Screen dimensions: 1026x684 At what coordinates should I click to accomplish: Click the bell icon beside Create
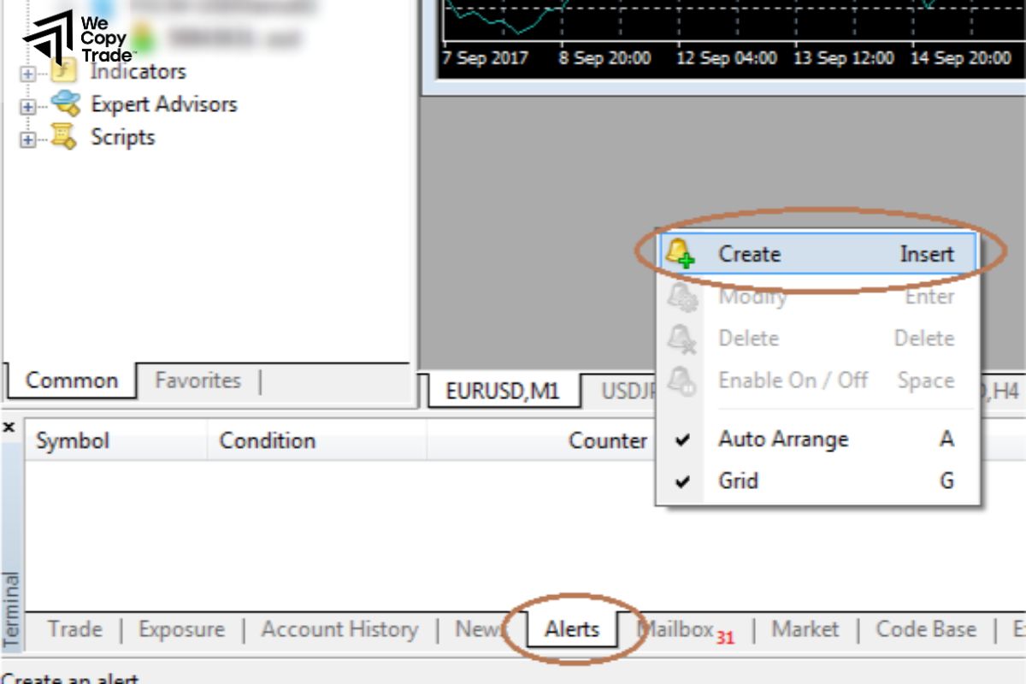(x=681, y=254)
